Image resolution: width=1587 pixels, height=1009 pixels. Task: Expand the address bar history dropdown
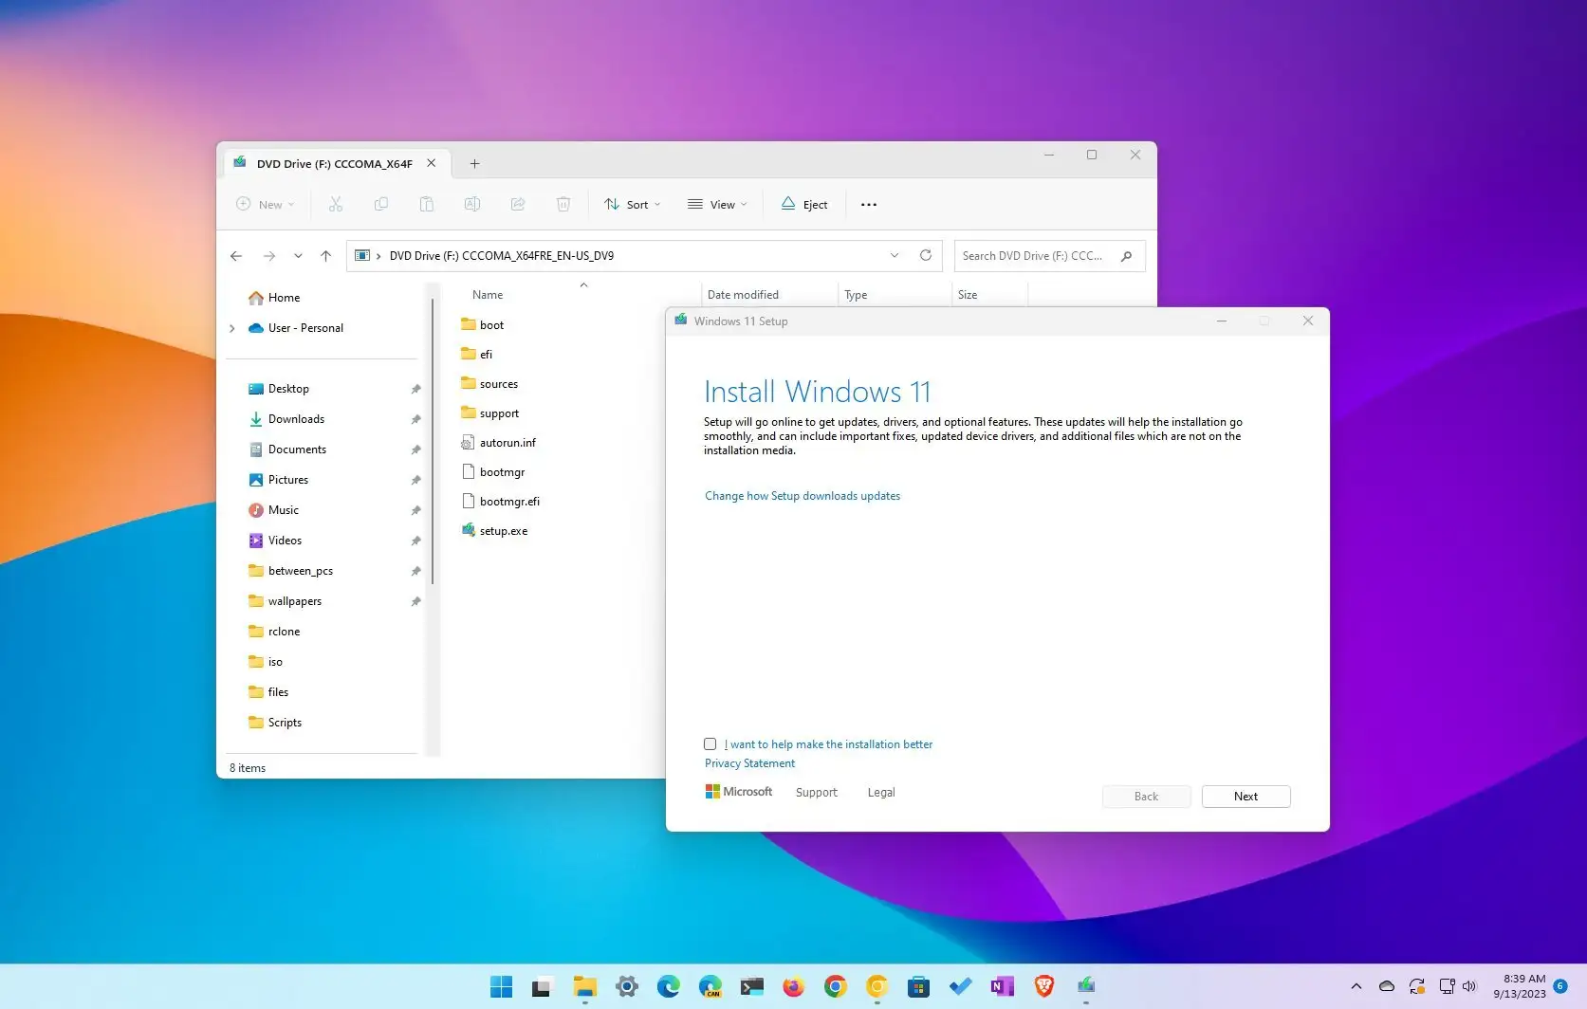pos(895,255)
